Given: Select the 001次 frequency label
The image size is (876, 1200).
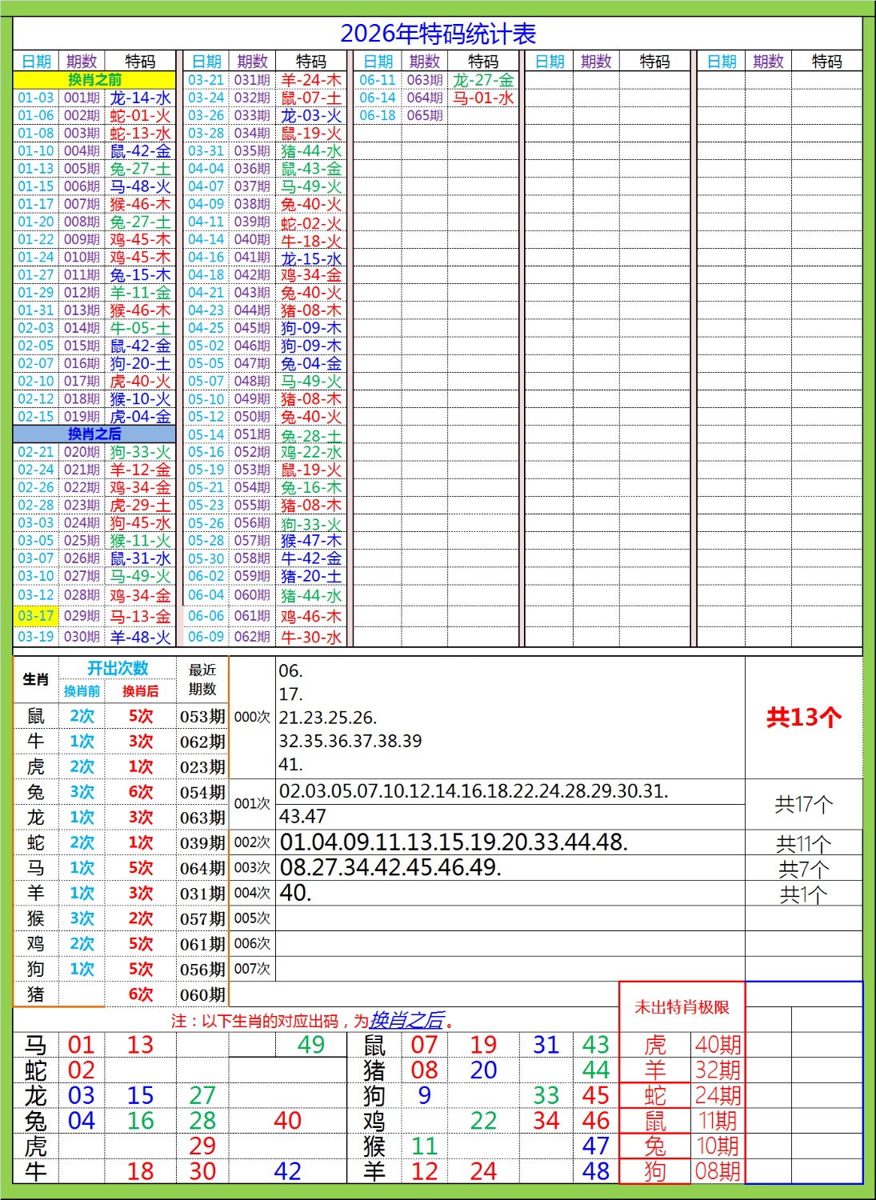Looking at the screenshot, I should 252,803.
